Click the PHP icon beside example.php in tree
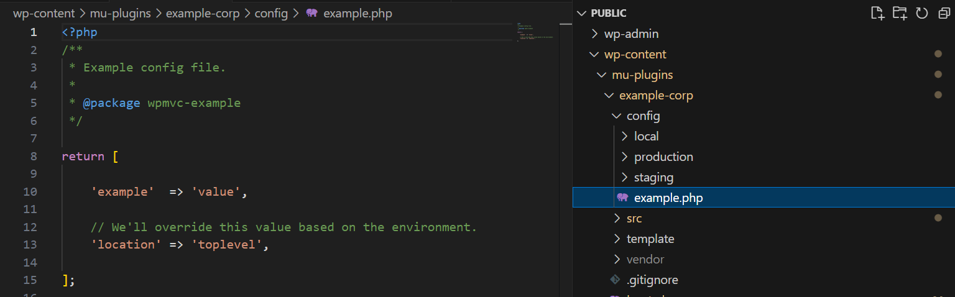The width and height of the screenshot is (955, 297). point(622,198)
